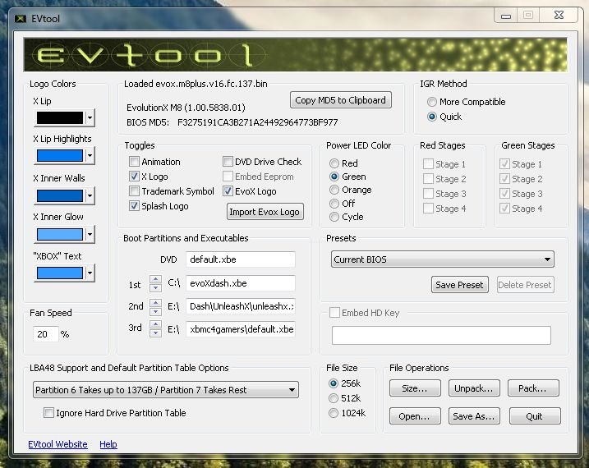Viewport: 589px width, 468px height.
Task: Click the X Inner Walls color swatch
Action: point(60,195)
